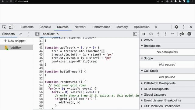Switch to the Console tab
Viewport: 195px width, 110px height.
pyautogui.click(x=45, y=27)
